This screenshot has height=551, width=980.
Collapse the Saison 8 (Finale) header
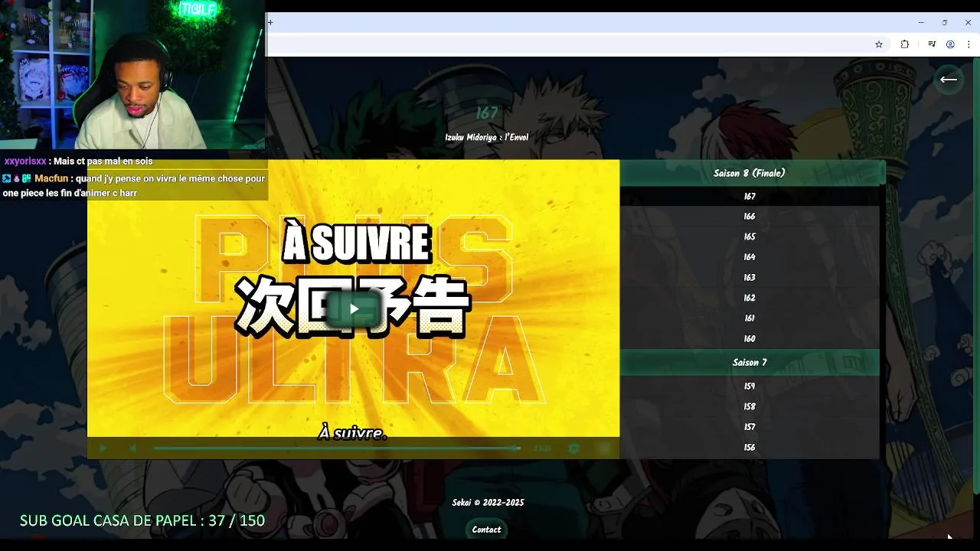pos(749,173)
